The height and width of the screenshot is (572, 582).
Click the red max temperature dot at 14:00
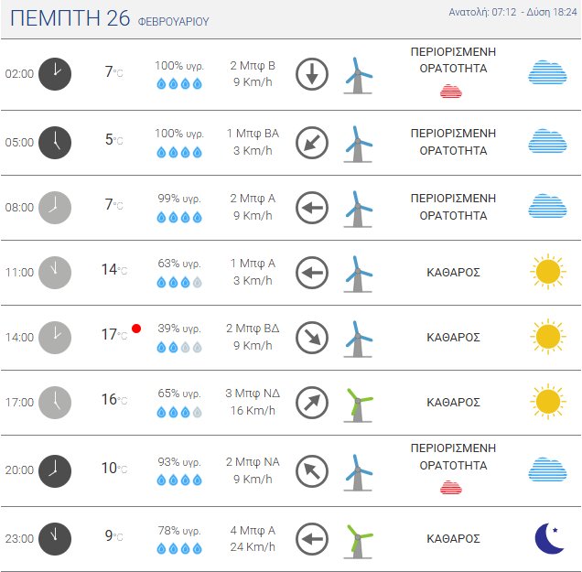tap(136, 328)
